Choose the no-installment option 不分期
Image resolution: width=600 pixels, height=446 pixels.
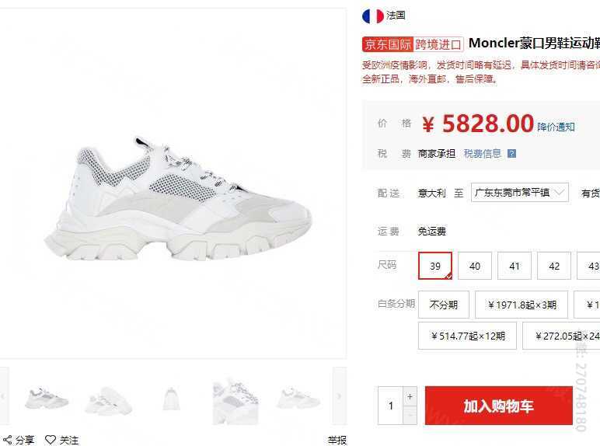pos(444,305)
